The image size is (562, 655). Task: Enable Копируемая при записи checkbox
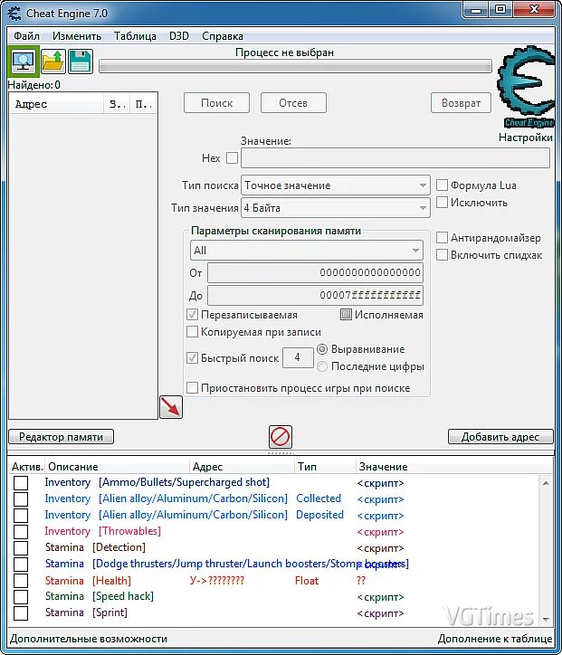point(192,332)
